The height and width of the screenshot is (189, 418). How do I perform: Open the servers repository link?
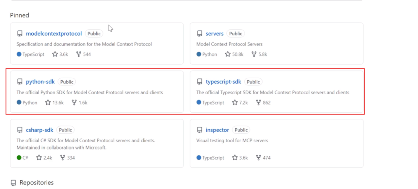pyautogui.click(x=215, y=34)
